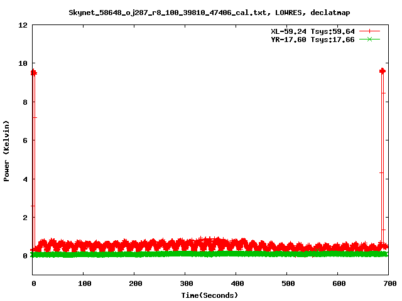Click the x-axis tick label 500

coord(288,283)
